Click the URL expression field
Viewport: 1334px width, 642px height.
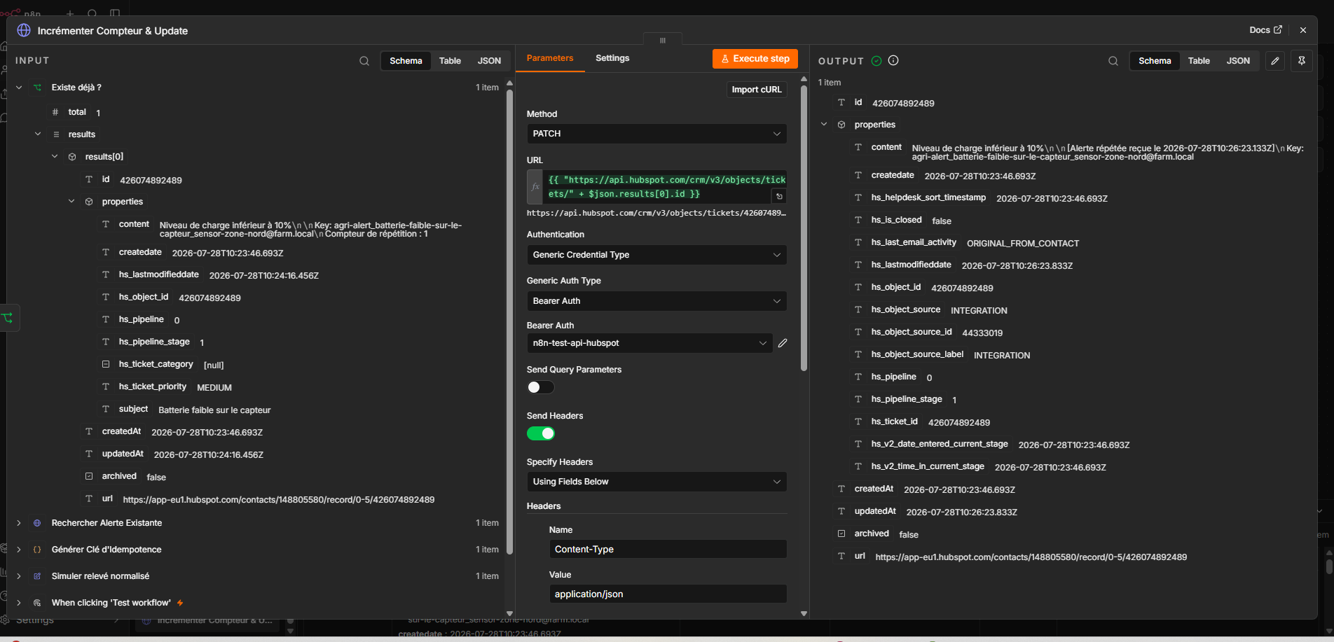(666, 187)
